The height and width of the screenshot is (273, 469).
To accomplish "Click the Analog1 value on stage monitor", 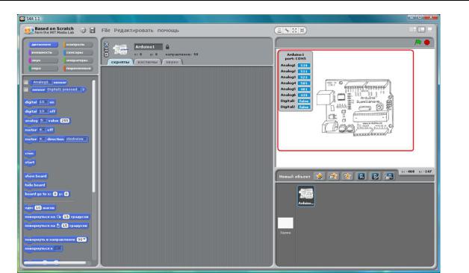I will 304,66.
